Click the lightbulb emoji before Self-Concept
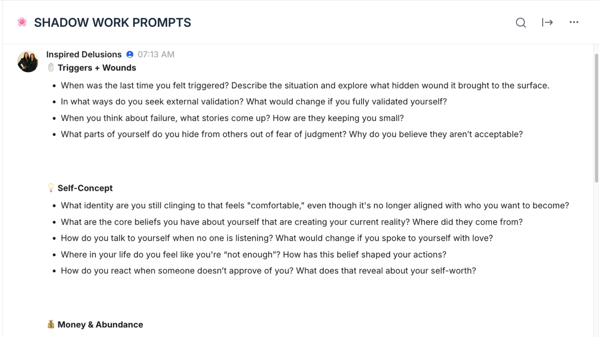Image resolution: width=599 pixels, height=337 pixels. 51,188
